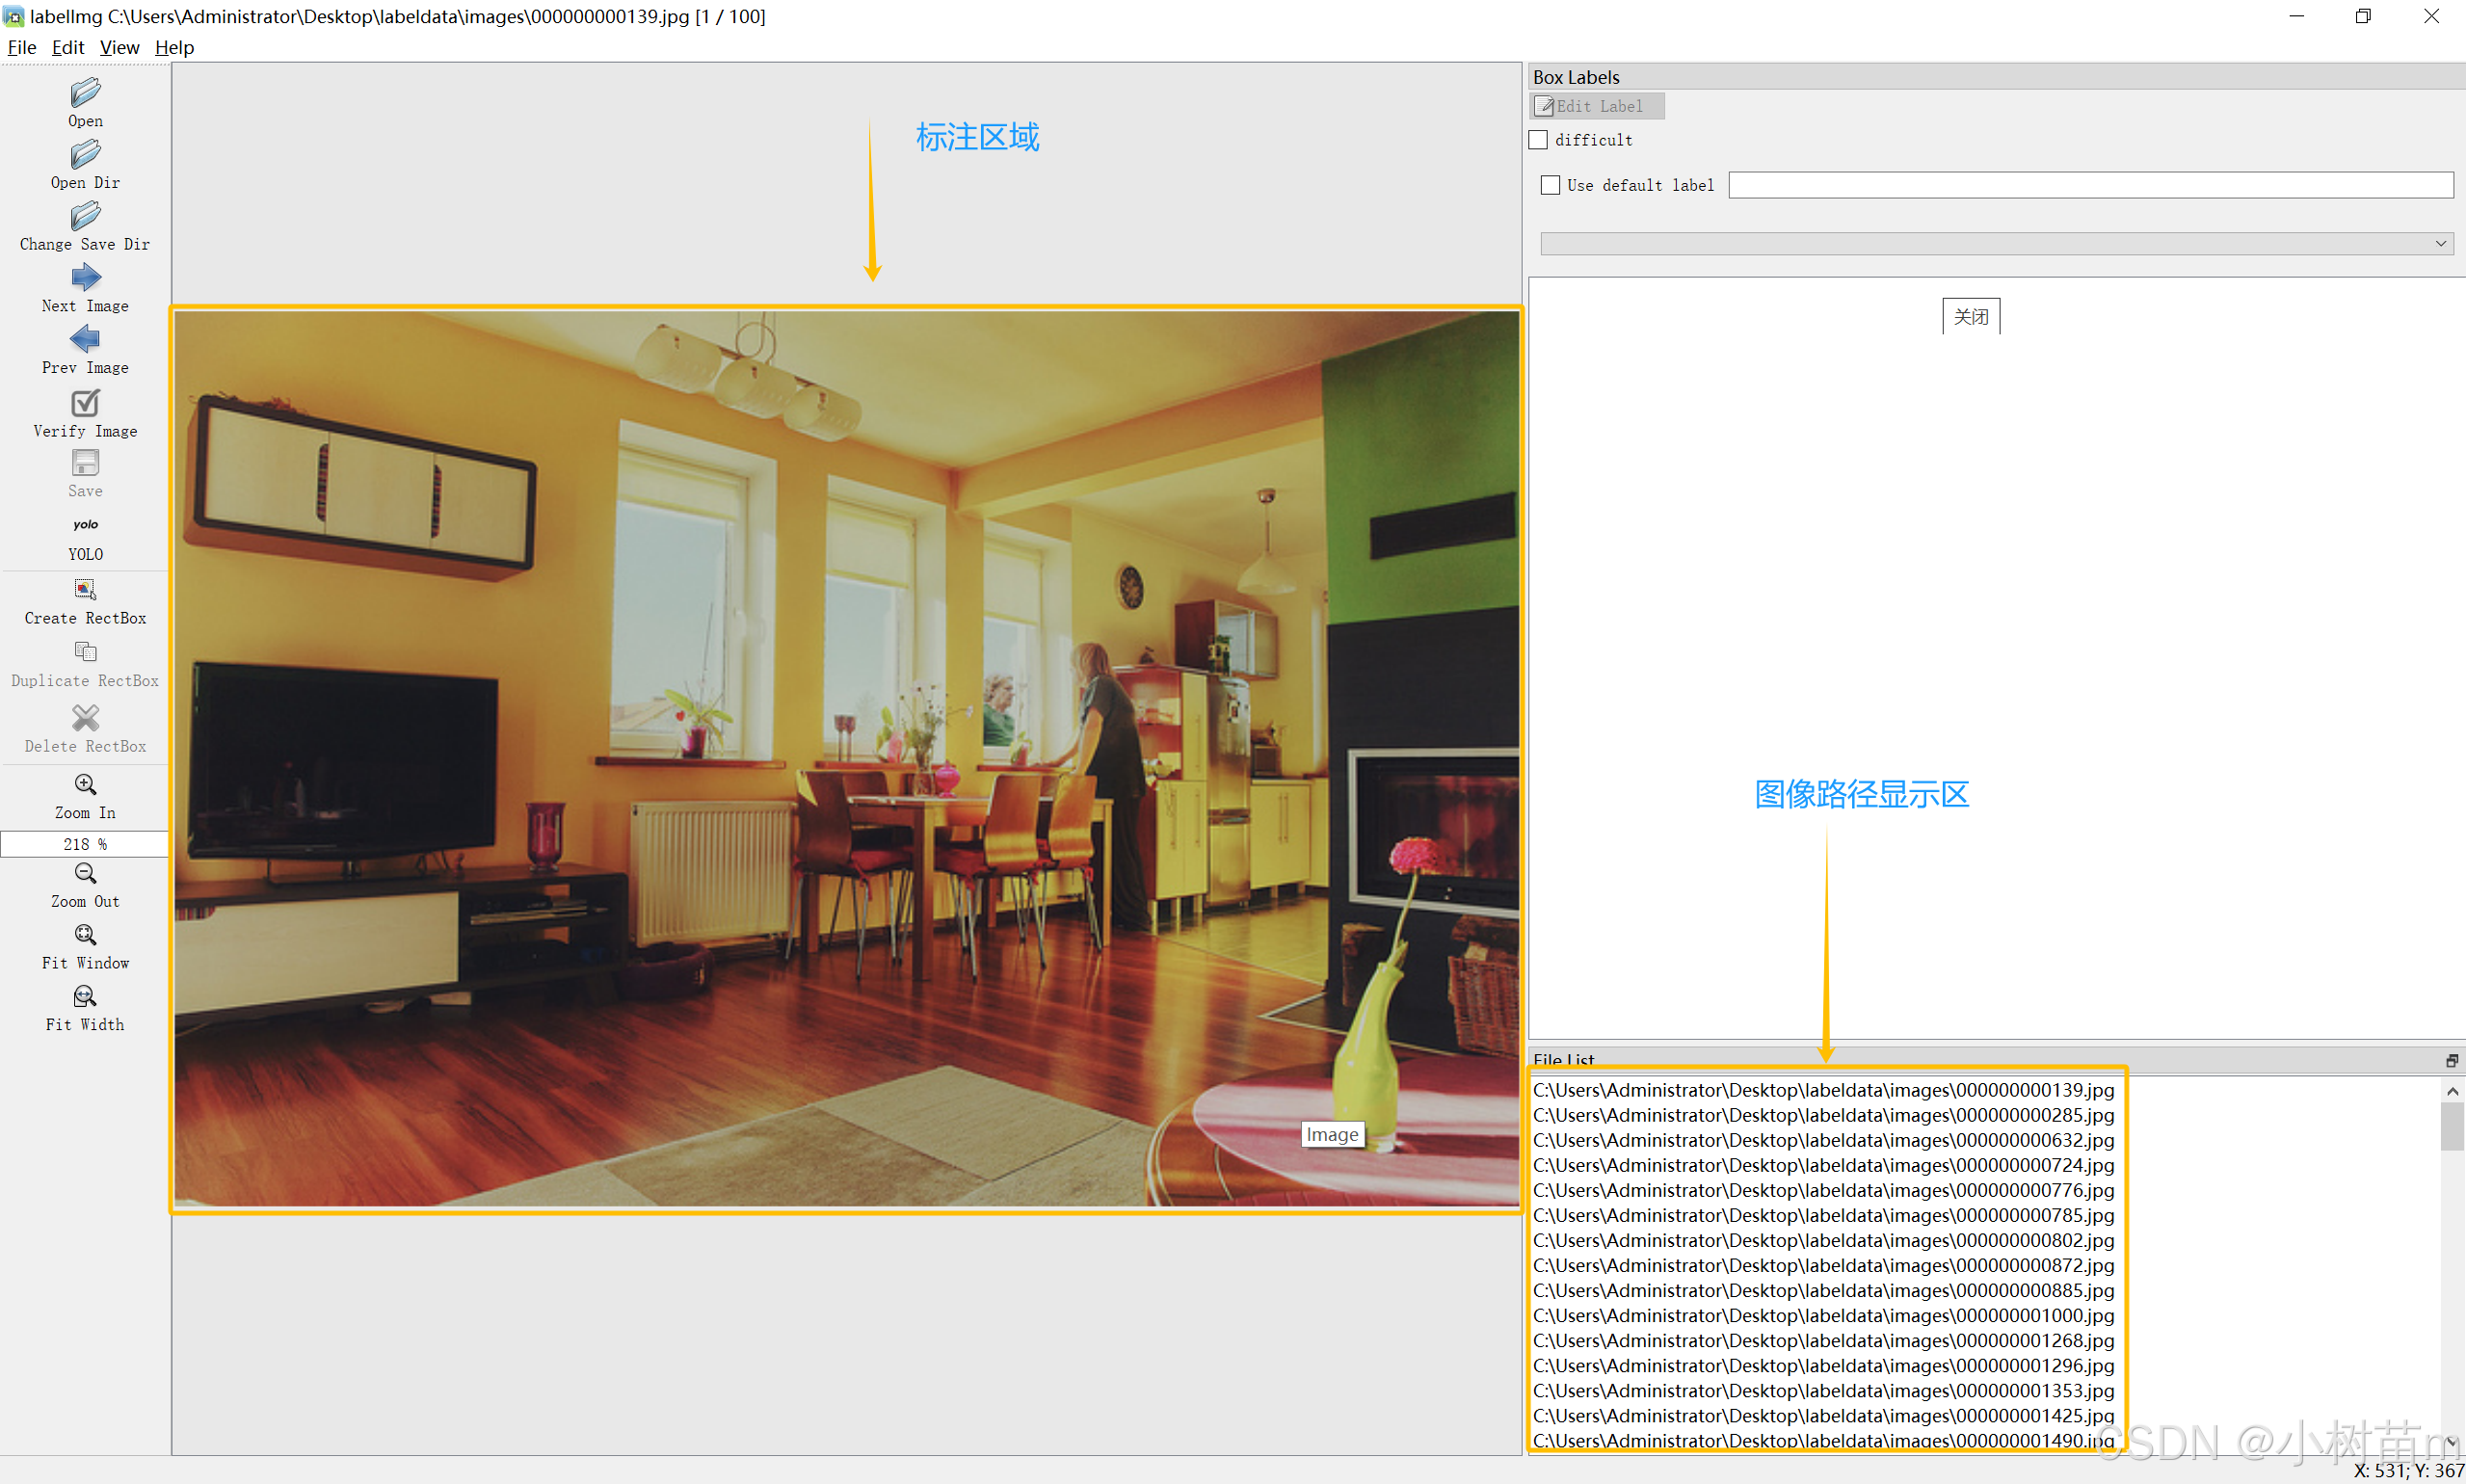Switch annotation format via YOLO icon
This screenshot has width=2466, height=1484.
85,525
